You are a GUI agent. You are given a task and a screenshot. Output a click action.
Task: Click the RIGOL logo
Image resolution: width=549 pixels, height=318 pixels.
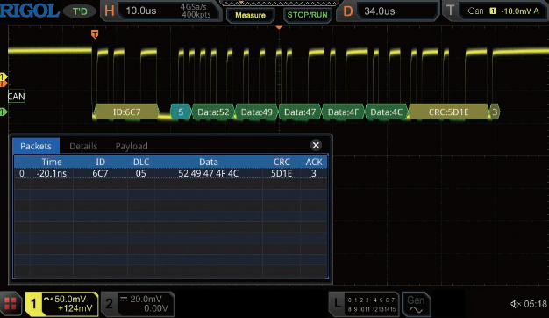pyautogui.click(x=30, y=11)
